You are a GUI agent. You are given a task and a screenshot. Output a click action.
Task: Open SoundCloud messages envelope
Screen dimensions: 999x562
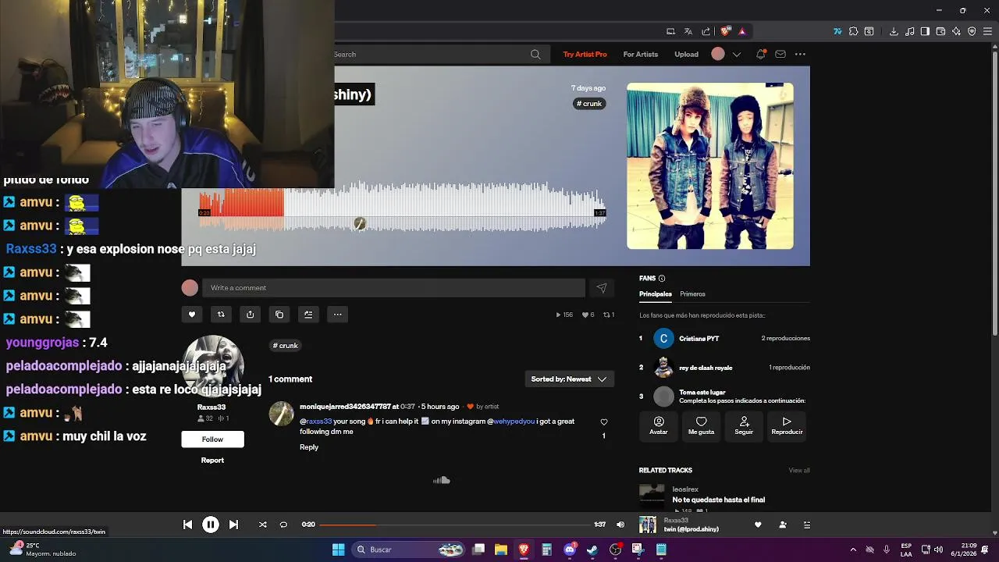pyautogui.click(x=780, y=54)
